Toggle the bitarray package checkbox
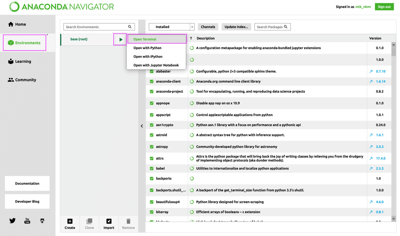The width and height of the screenshot is (400, 236). click(x=152, y=212)
